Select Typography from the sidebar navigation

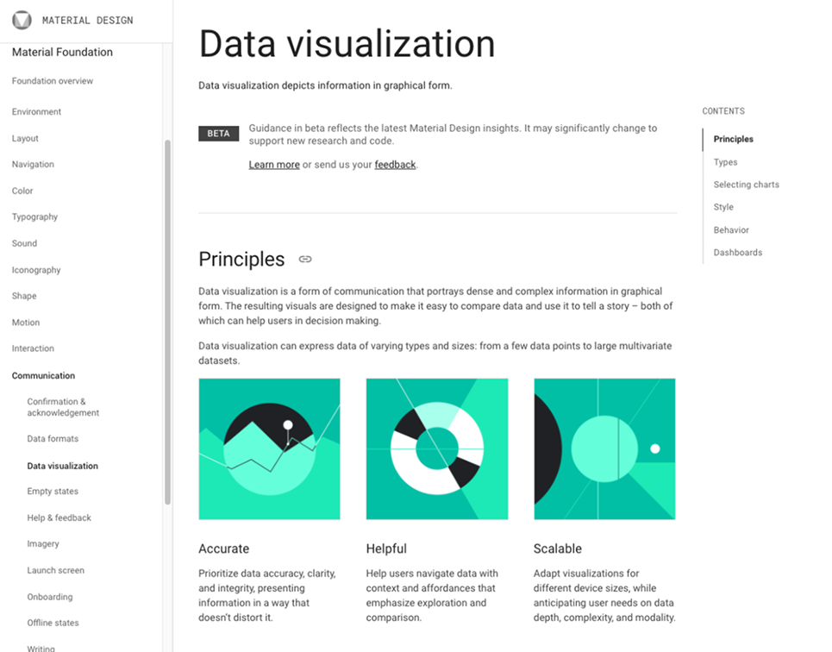tap(35, 216)
